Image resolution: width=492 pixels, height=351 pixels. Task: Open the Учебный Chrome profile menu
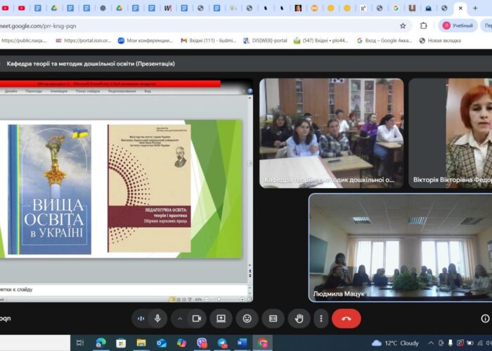pyautogui.click(x=458, y=25)
